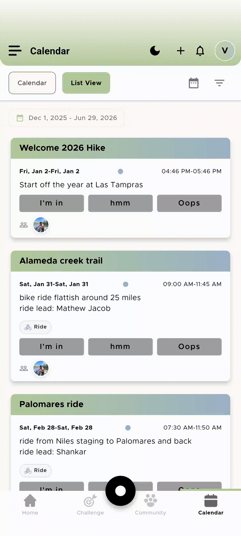This screenshot has width=241, height=536.
Task: Open the hamburger menu
Action: pos(15,51)
